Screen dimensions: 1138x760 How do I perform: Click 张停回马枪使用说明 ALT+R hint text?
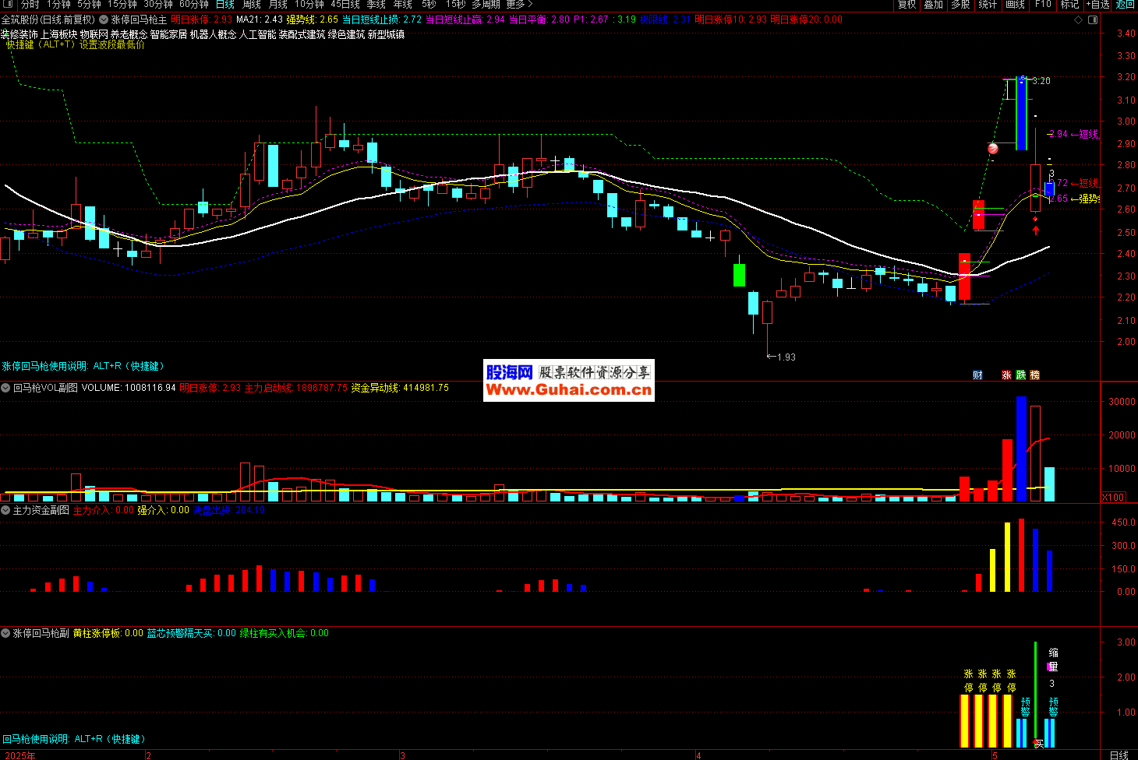click(x=83, y=366)
